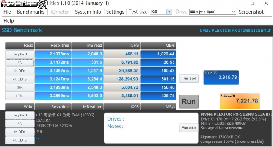Click the 1GB test size field
Viewport: 273px width, 147px height.
[158, 12]
